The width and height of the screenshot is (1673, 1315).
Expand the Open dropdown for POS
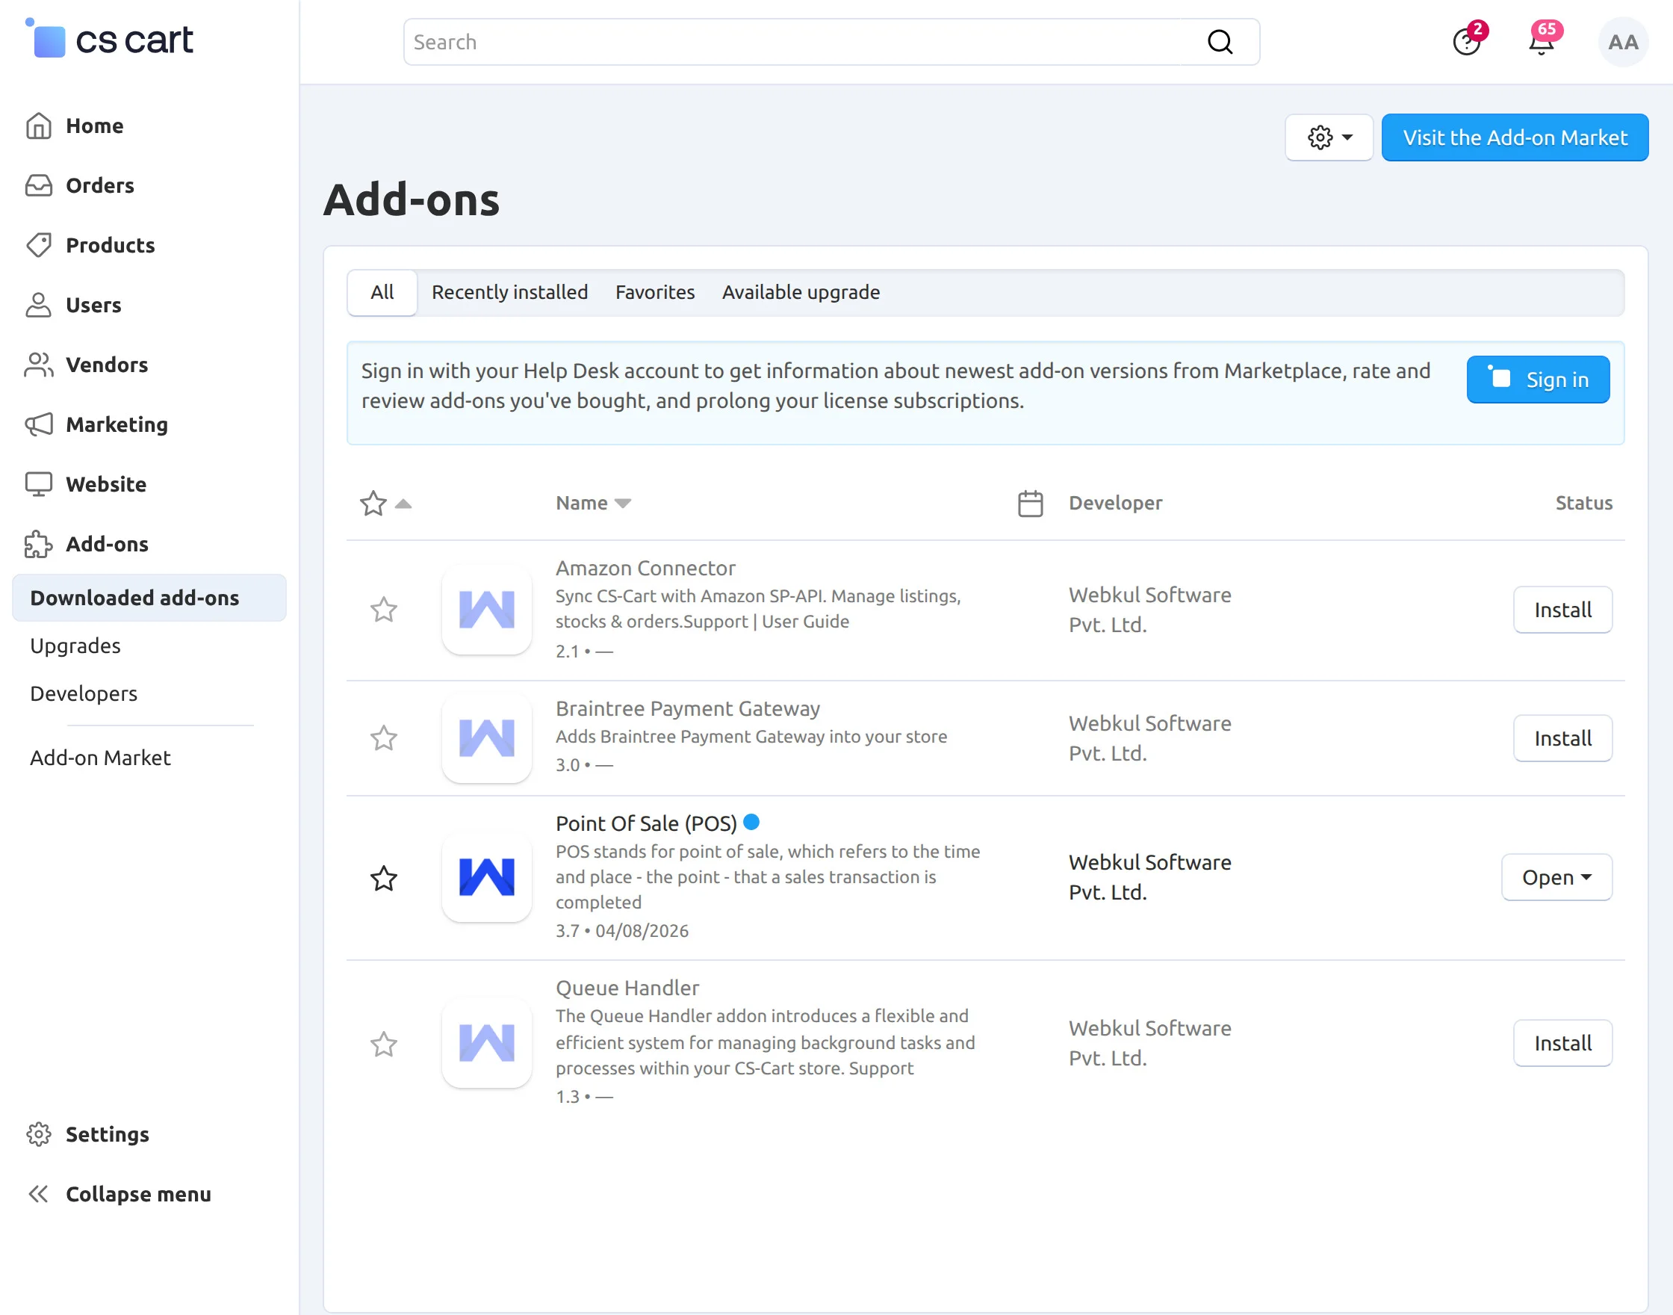1556,877
